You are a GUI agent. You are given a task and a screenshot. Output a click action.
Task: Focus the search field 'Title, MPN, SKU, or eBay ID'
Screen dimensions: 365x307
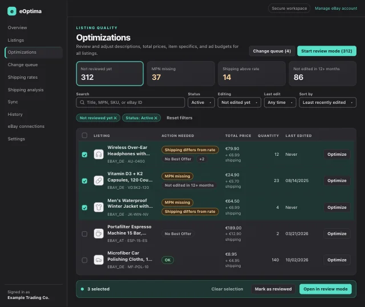coord(131,103)
